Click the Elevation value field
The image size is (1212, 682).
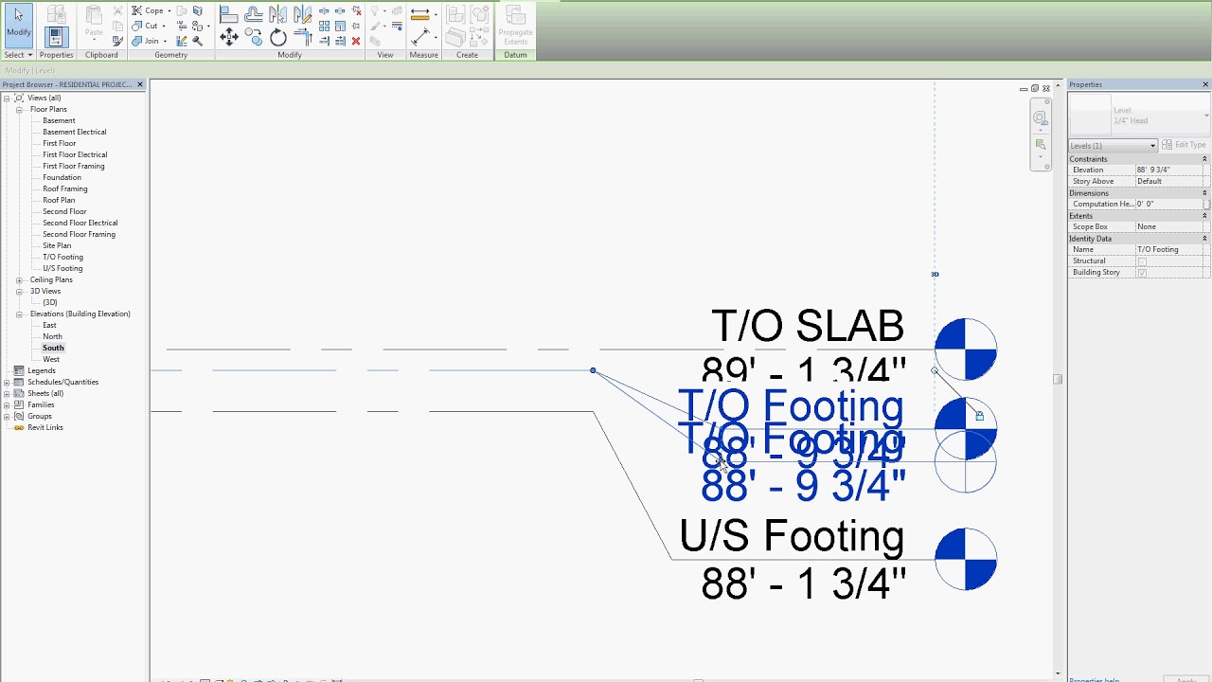click(x=1171, y=170)
